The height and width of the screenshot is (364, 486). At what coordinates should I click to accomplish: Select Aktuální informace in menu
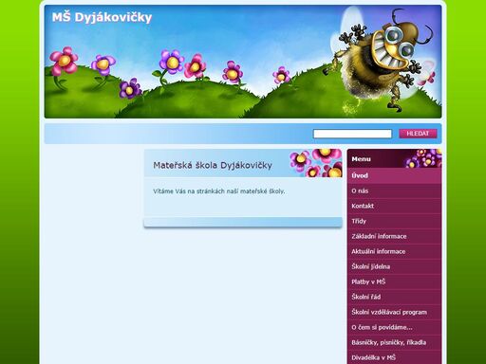tap(394, 251)
